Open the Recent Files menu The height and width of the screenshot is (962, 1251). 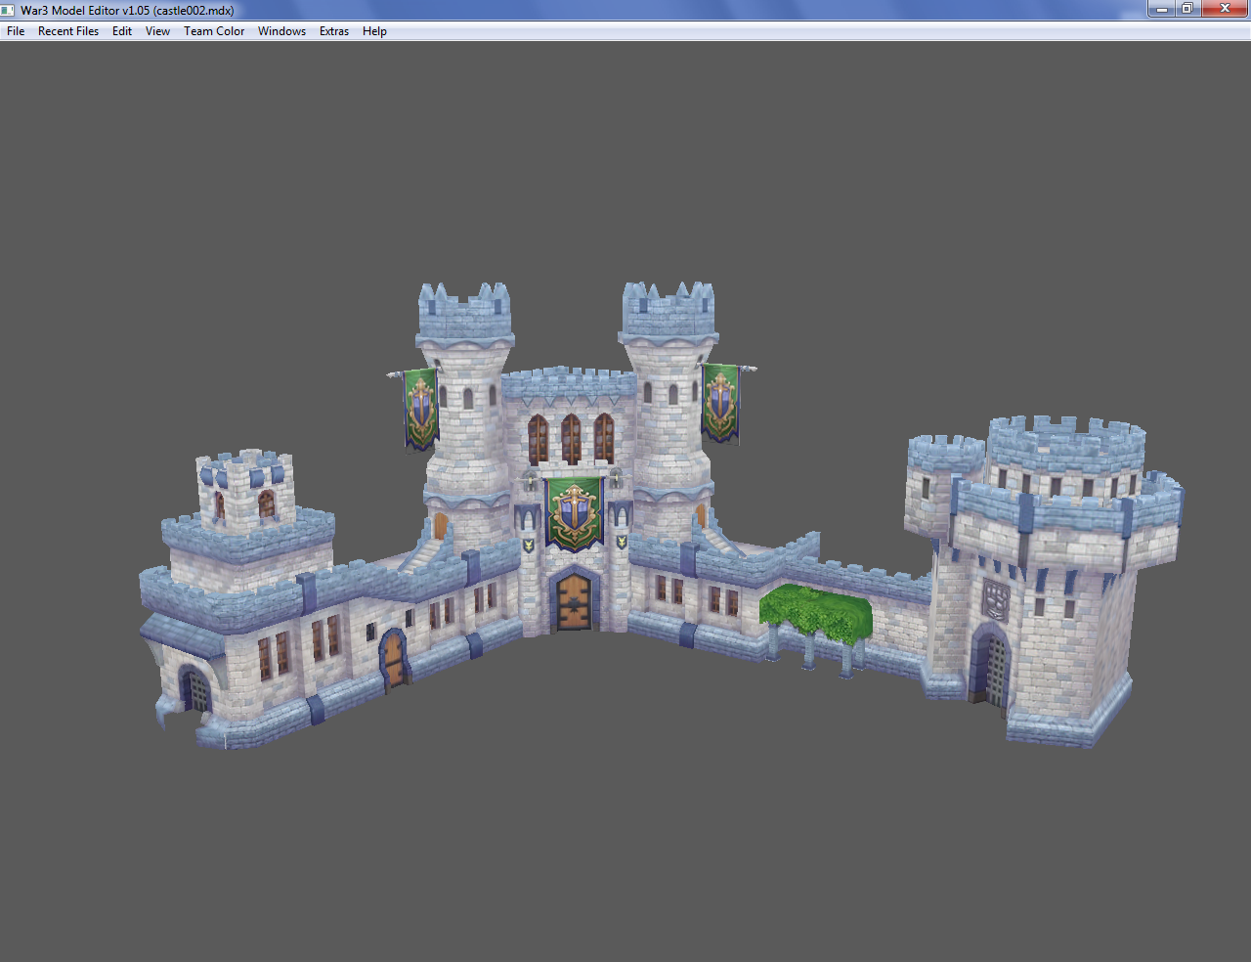pyautogui.click(x=68, y=31)
